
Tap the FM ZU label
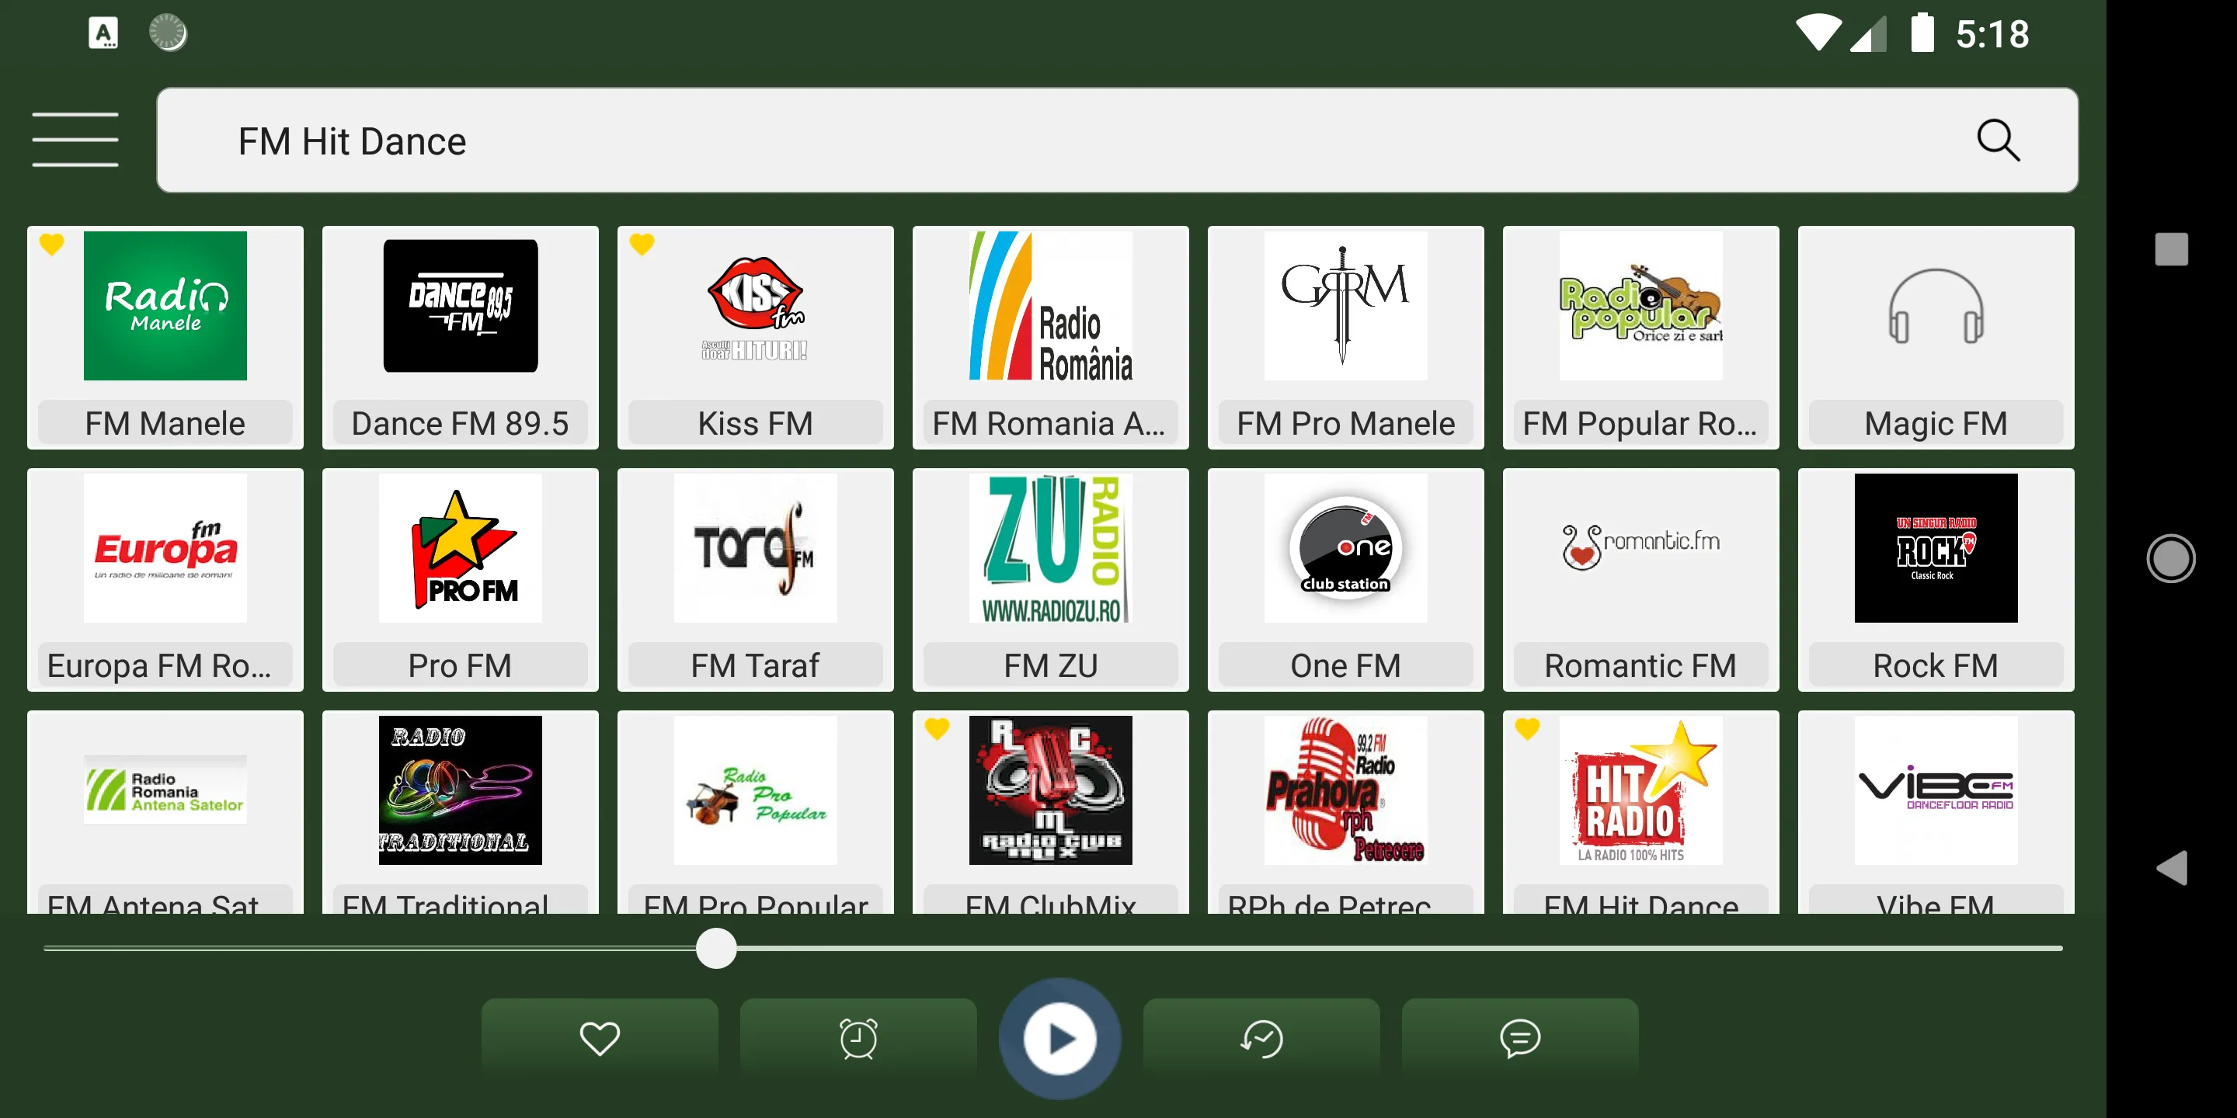coord(1051,666)
